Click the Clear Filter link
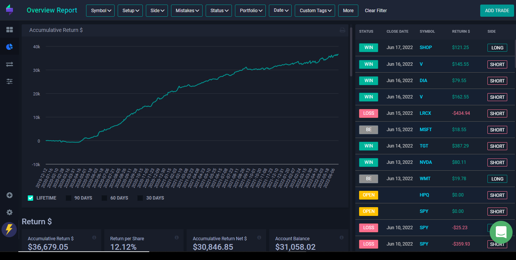This screenshot has height=260, width=516. point(375,11)
